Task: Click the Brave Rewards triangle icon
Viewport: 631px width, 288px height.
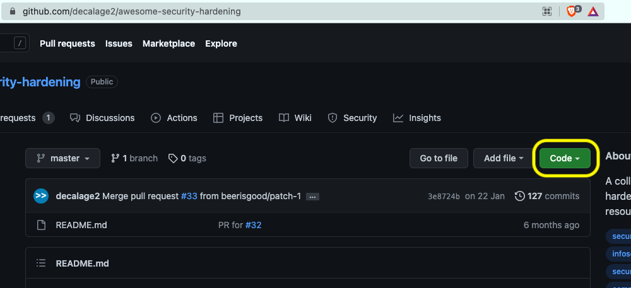Action: [x=593, y=11]
